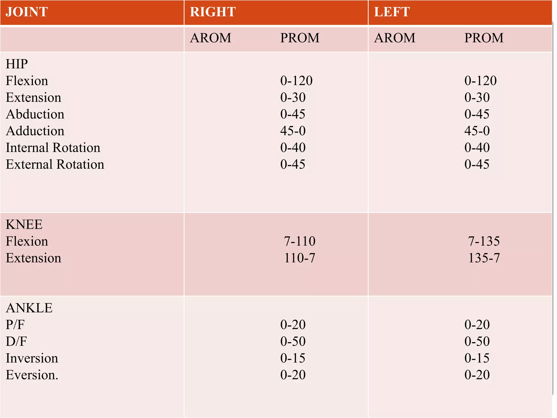
Task: Click the RIGHT column header
Action: pyautogui.click(x=213, y=12)
